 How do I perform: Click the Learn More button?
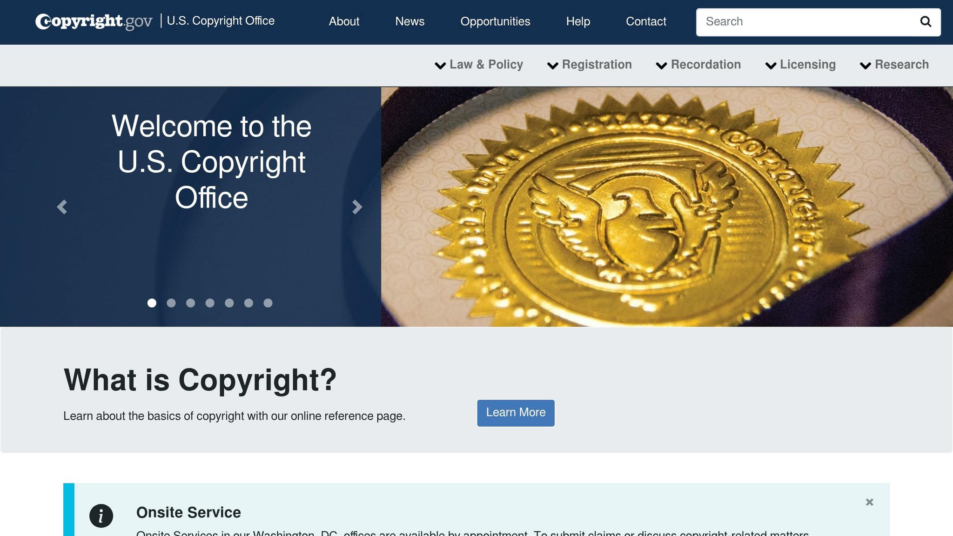[516, 413]
